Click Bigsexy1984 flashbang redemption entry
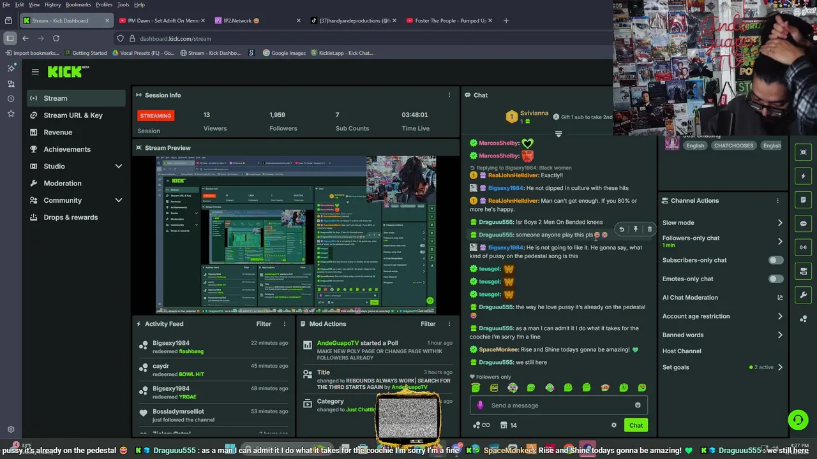This screenshot has height=459, width=817. coord(214,347)
